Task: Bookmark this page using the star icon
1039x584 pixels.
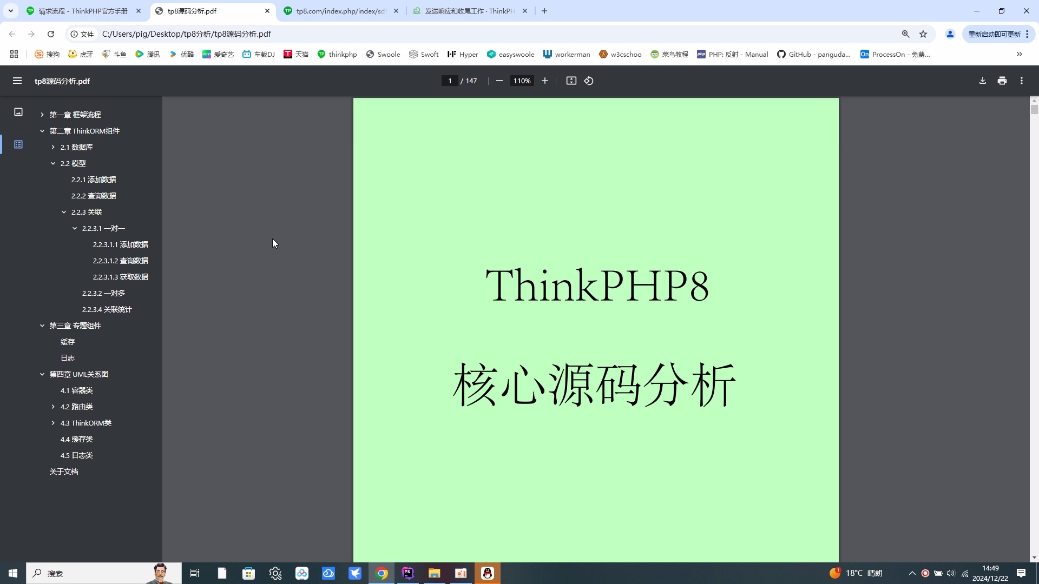Action: pyautogui.click(x=923, y=34)
